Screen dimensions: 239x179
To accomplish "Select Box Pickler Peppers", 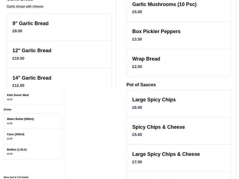I will 179,35.
